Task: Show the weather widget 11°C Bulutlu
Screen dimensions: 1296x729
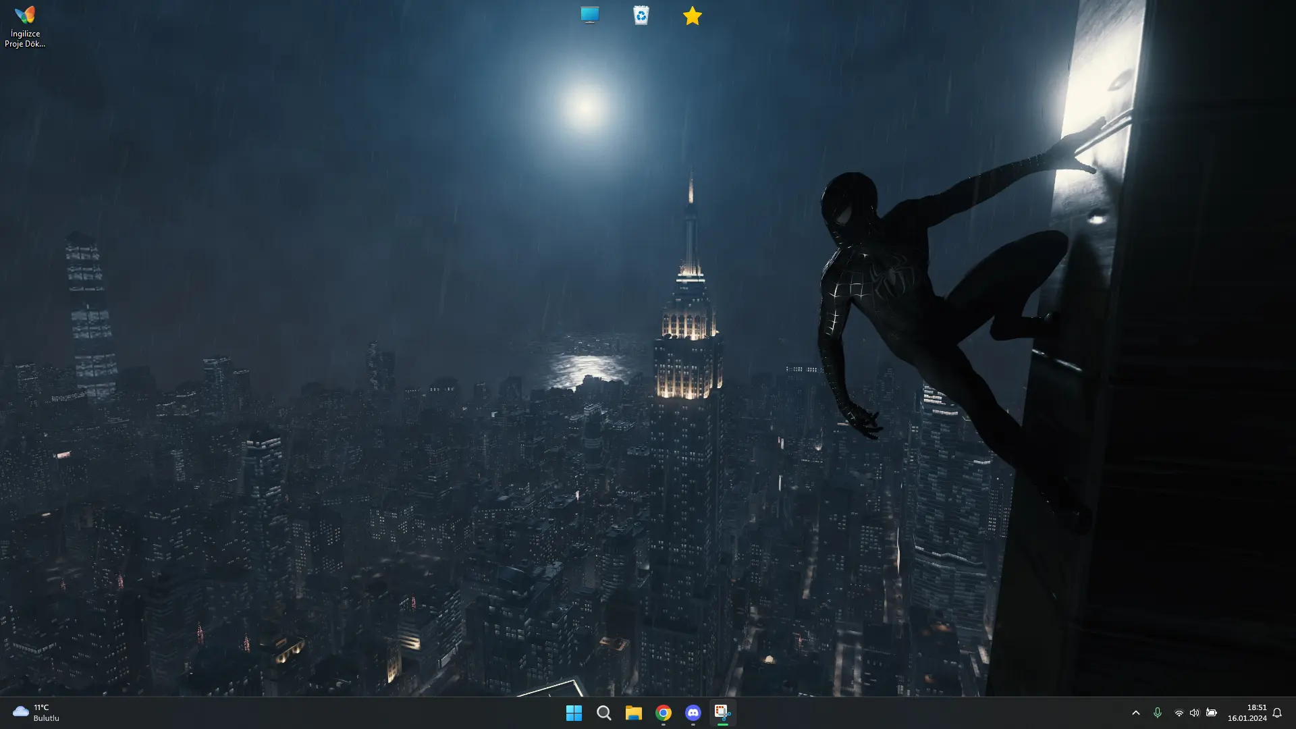Action: pyautogui.click(x=36, y=713)
